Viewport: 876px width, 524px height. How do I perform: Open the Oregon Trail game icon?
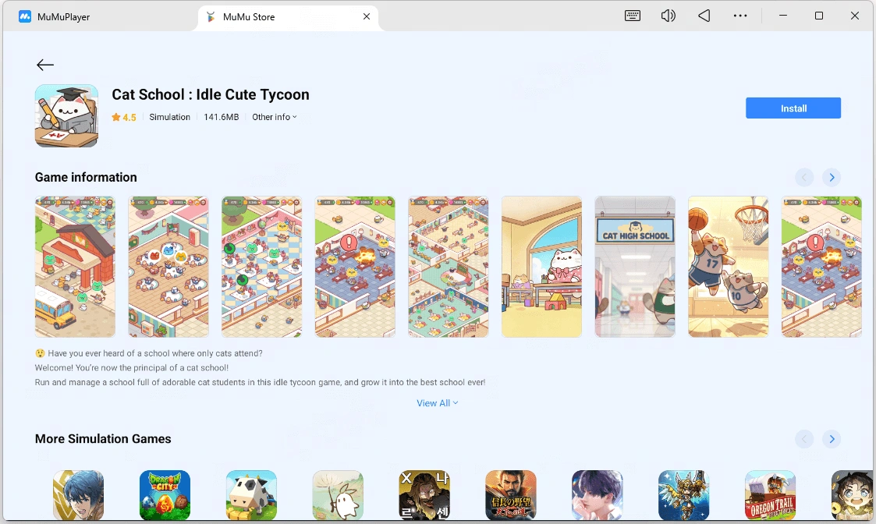(x=771, y=495)
